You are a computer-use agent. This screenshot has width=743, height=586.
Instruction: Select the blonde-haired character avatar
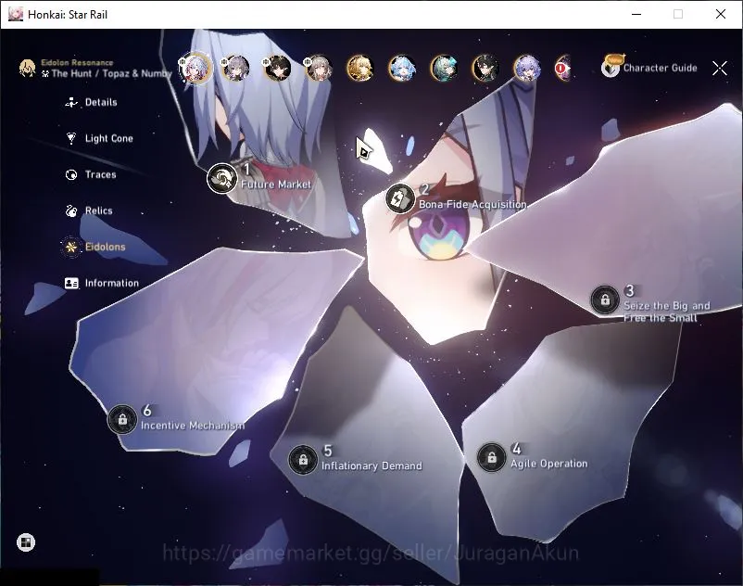pyautogui.click(x=360, y=69)
